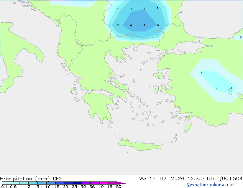Screen dimensions: 243x188
Task: Pick the legend swatch between 40 and 45
Action: point(104,183)
